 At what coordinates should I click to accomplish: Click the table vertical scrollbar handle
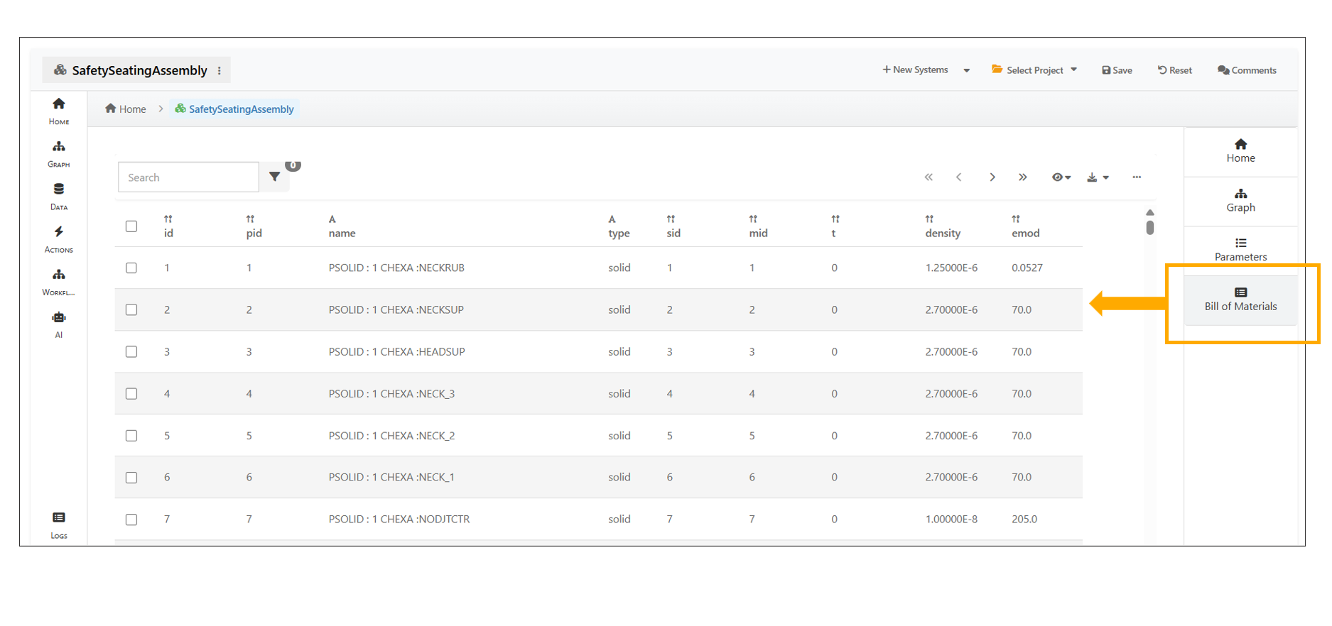pos(1149,228)
